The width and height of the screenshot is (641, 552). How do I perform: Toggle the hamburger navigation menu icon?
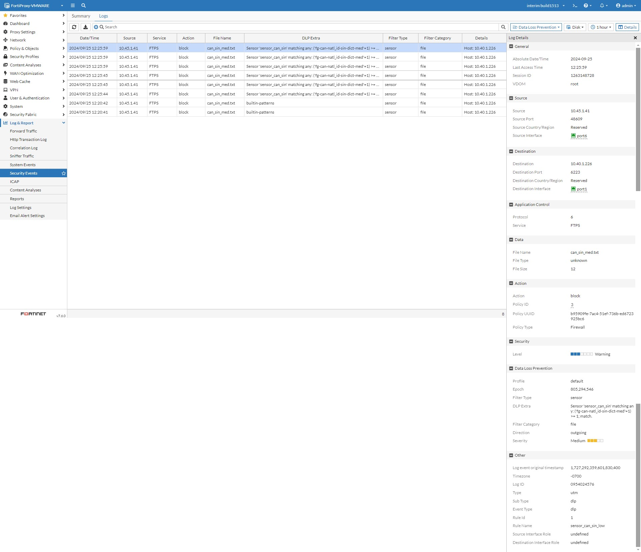(x=73, y=5)
